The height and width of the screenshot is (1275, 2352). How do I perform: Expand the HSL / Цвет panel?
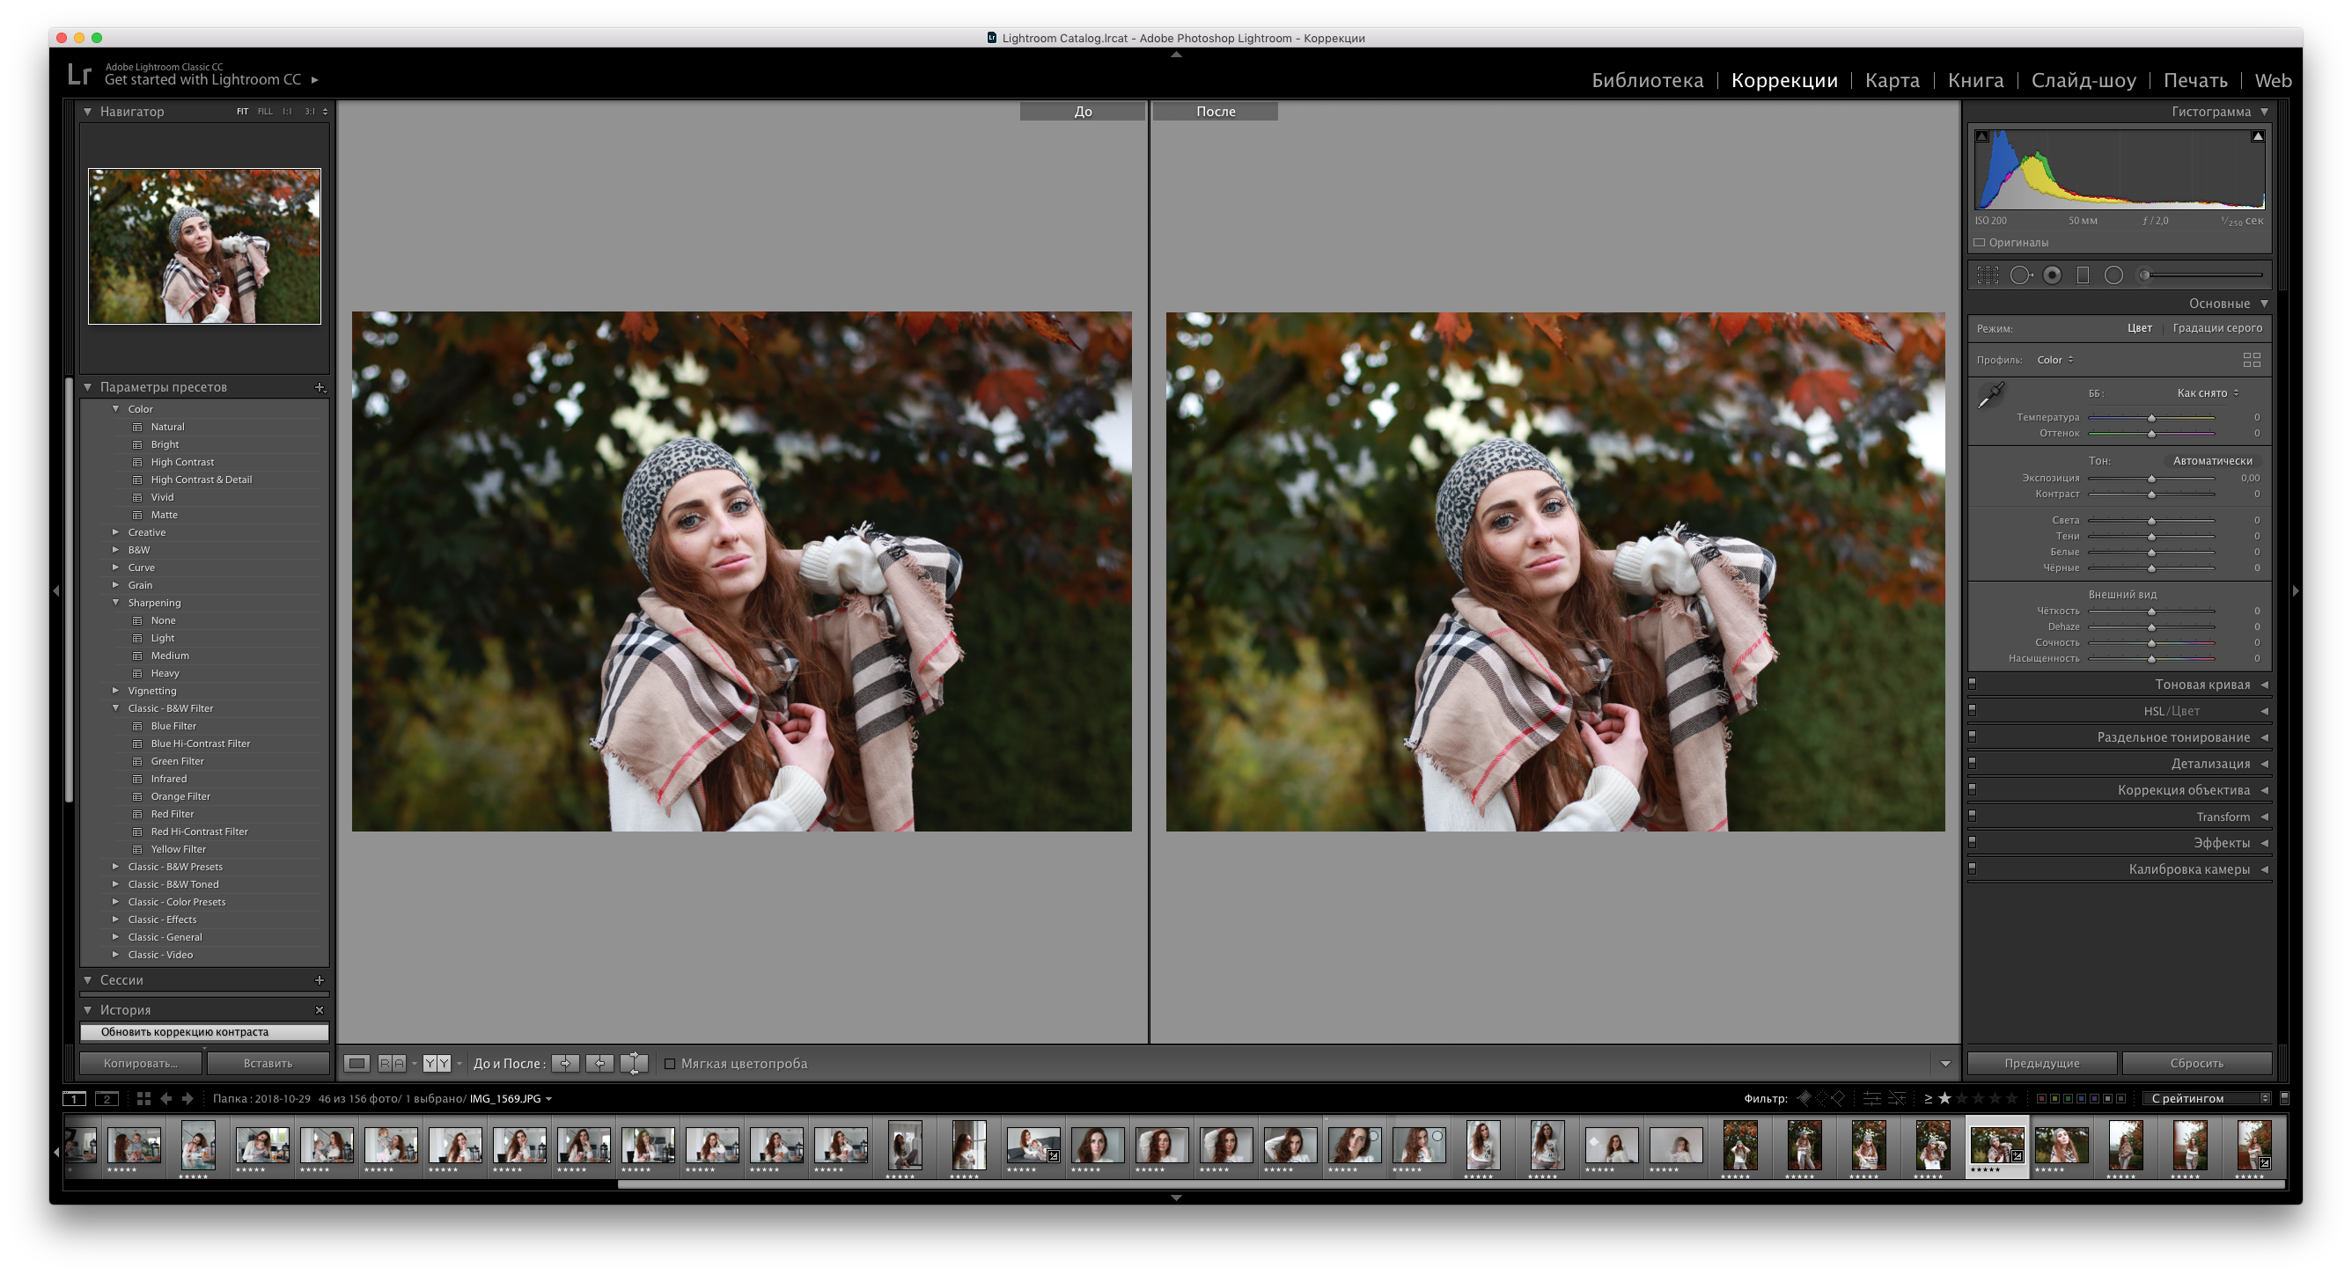pyautogui.click(x=2172, y=711)
